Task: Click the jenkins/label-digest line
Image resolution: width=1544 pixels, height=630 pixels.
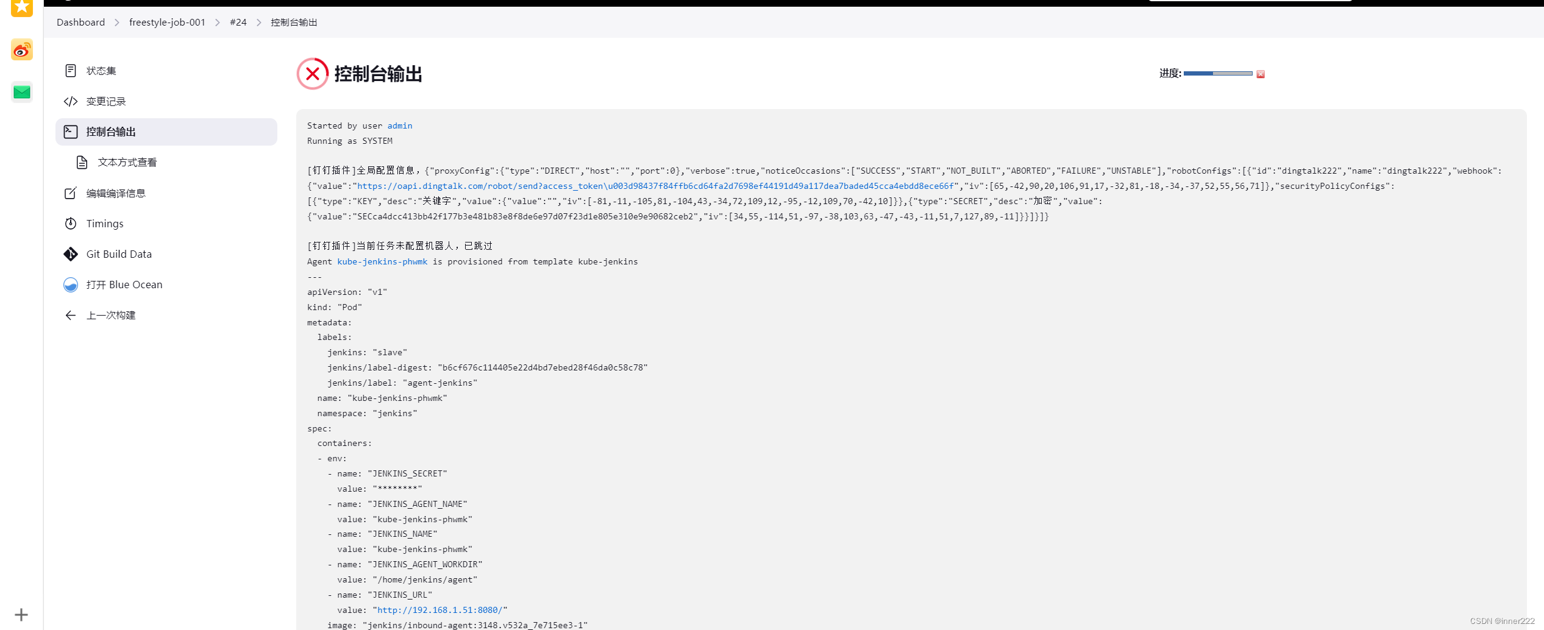Action: pyautogui.click(x=487, y=367)
